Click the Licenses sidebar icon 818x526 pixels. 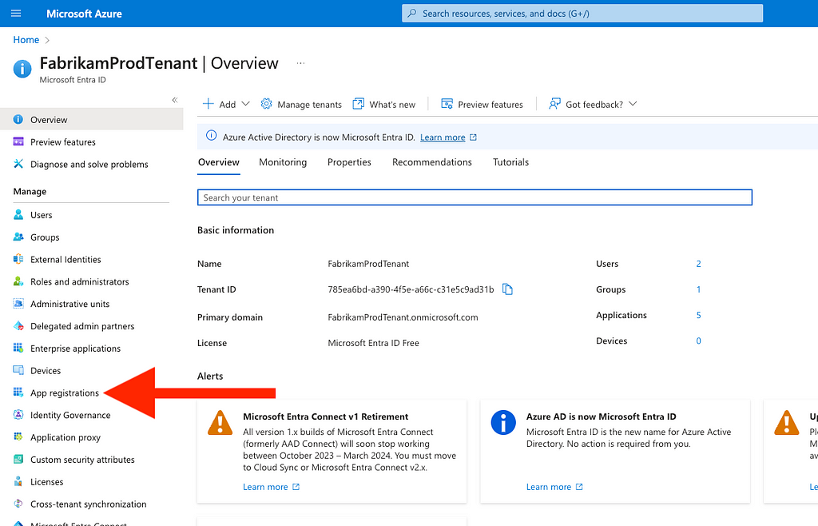[x=18, y=482]
